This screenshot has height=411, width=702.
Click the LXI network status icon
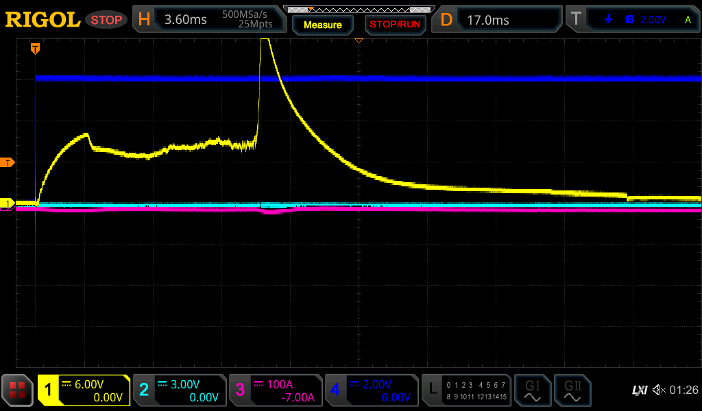click(x=639, y=390)
